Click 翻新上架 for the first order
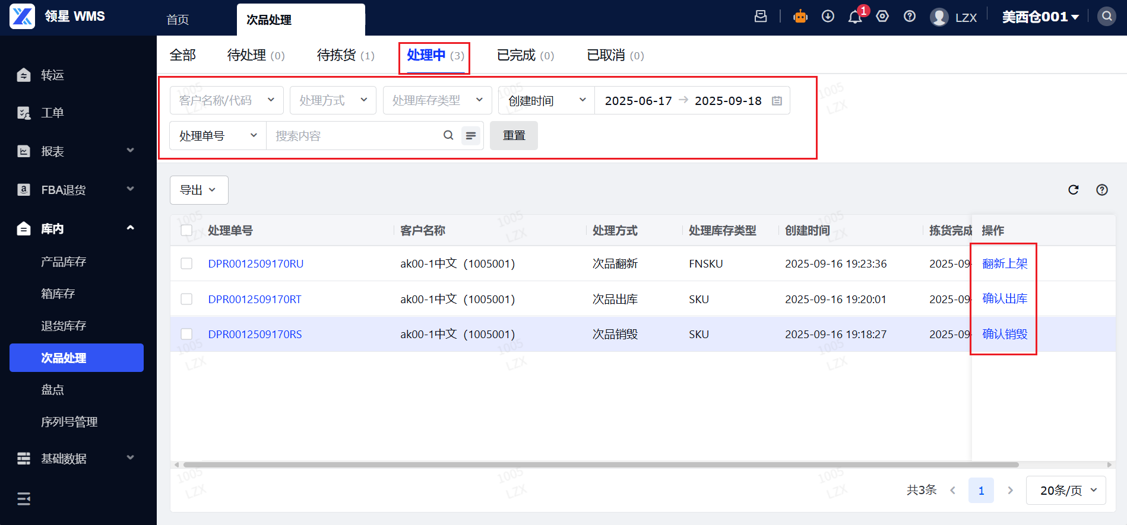 coord(1005,263)
